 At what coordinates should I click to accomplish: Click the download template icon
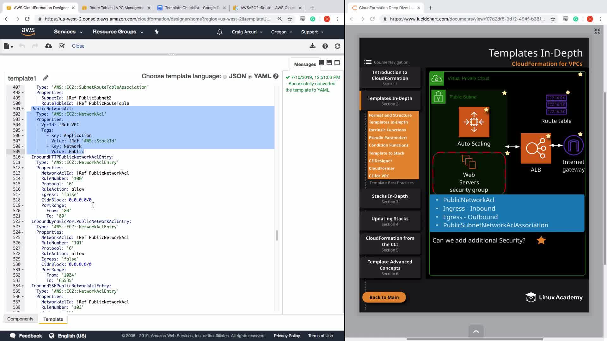click(312, 46)
